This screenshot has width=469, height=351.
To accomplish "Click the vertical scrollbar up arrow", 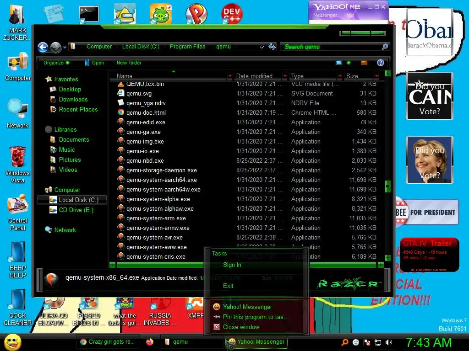I will (x=387, y=73).
